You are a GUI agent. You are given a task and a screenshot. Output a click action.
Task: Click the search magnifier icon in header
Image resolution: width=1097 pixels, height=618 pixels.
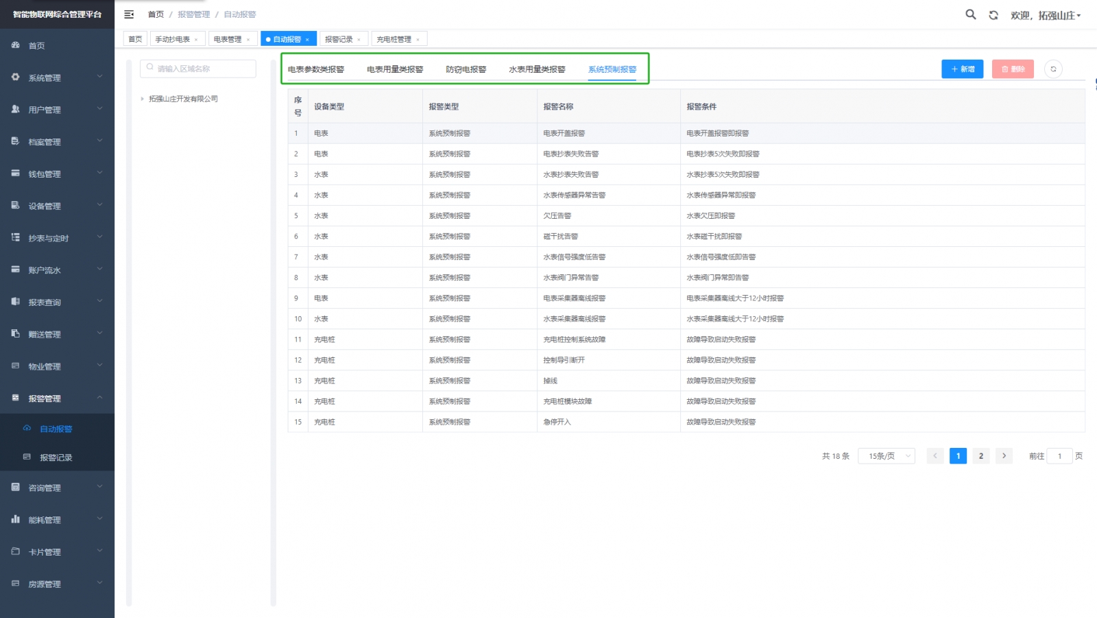(970, 14)
